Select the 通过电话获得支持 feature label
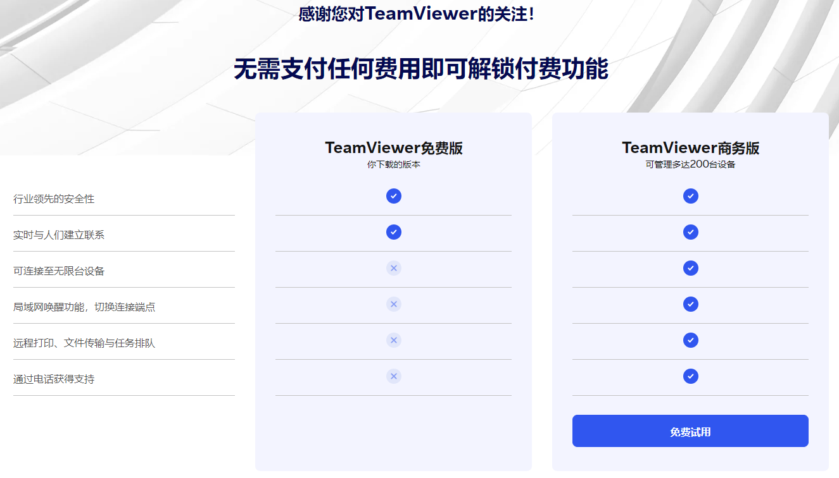Viewport: 839px width, 478px height. point(53,378)
